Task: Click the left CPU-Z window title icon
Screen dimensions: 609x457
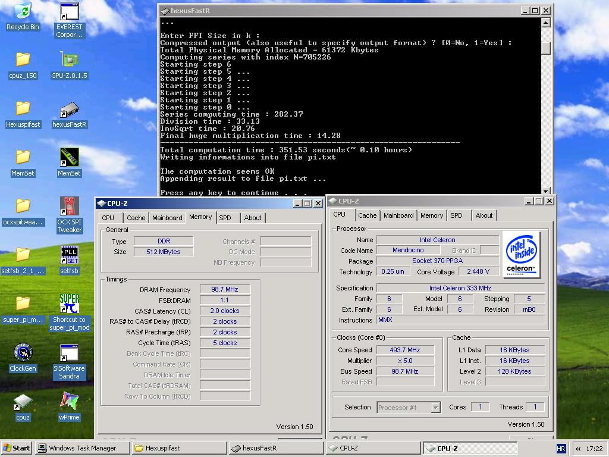Action: click(x=101, y=204)
